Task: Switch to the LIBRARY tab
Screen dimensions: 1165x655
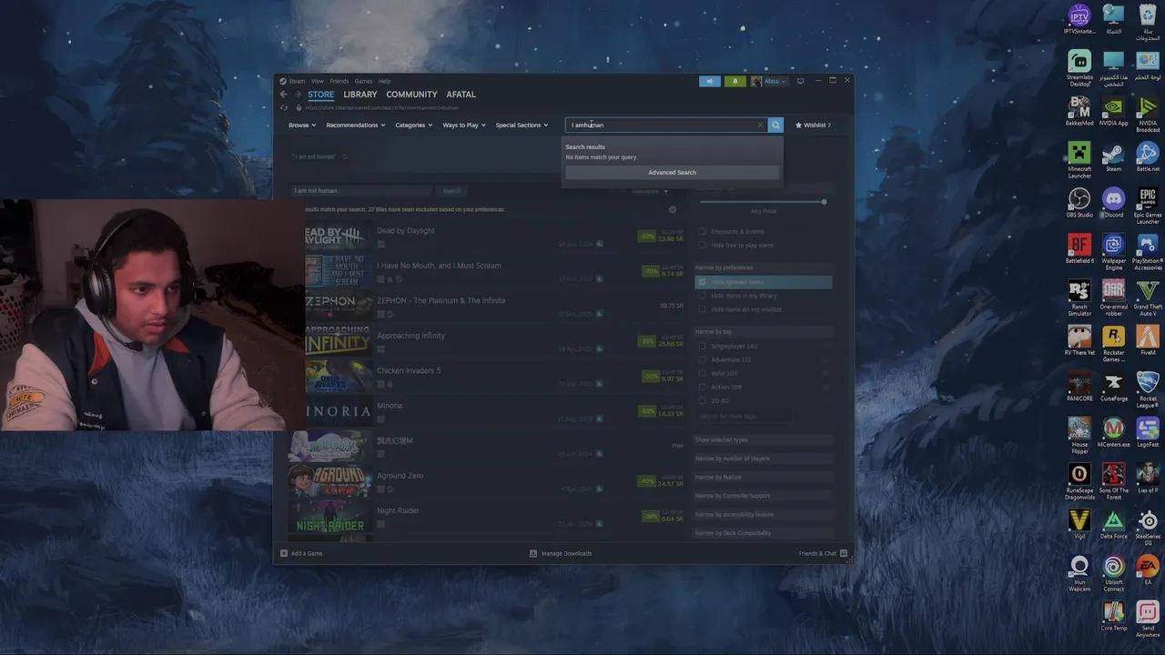Action: (x=360, y=95)
